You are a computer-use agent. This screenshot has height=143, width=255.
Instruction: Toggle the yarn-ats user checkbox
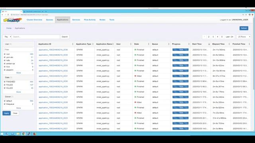point(4,57)
